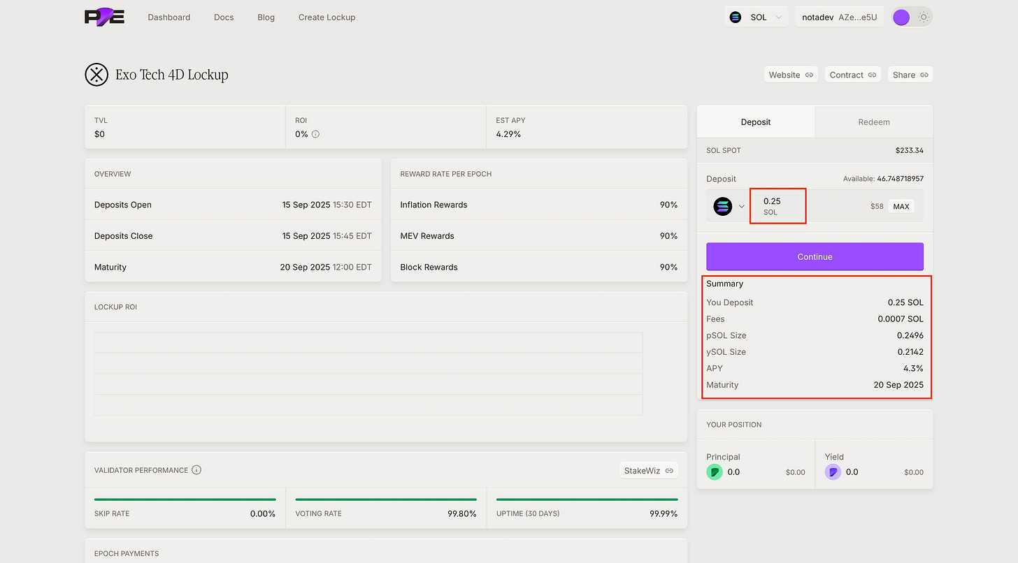Image resolution: width=1018 pixels, height=563 pixels.
Task: Click the EST APY value 4.29%
Action: click(508, 134)
